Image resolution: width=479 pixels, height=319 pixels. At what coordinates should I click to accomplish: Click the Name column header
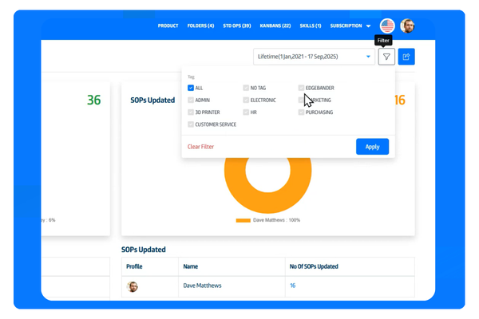[191, 266]
